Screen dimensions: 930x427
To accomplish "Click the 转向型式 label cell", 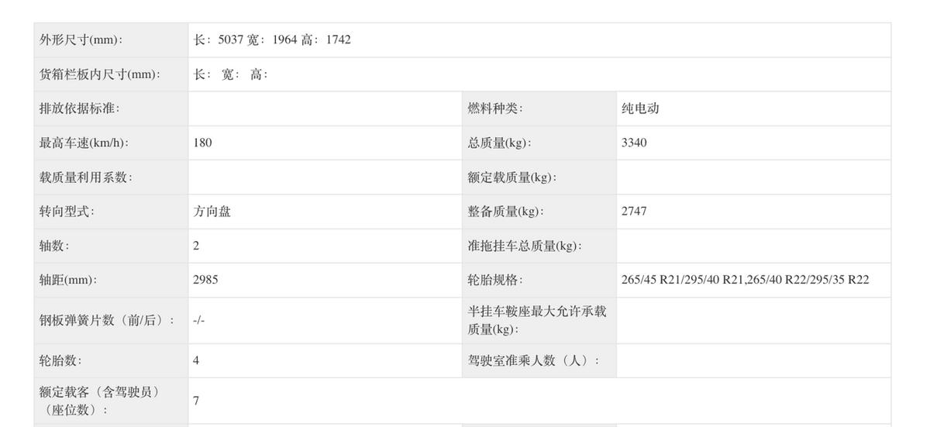I will [x=67, y=211].
